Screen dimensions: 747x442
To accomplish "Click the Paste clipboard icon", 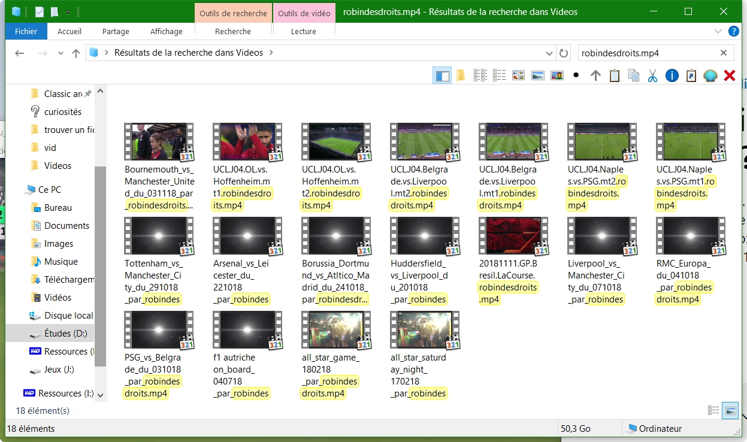I will pos(614,75).
